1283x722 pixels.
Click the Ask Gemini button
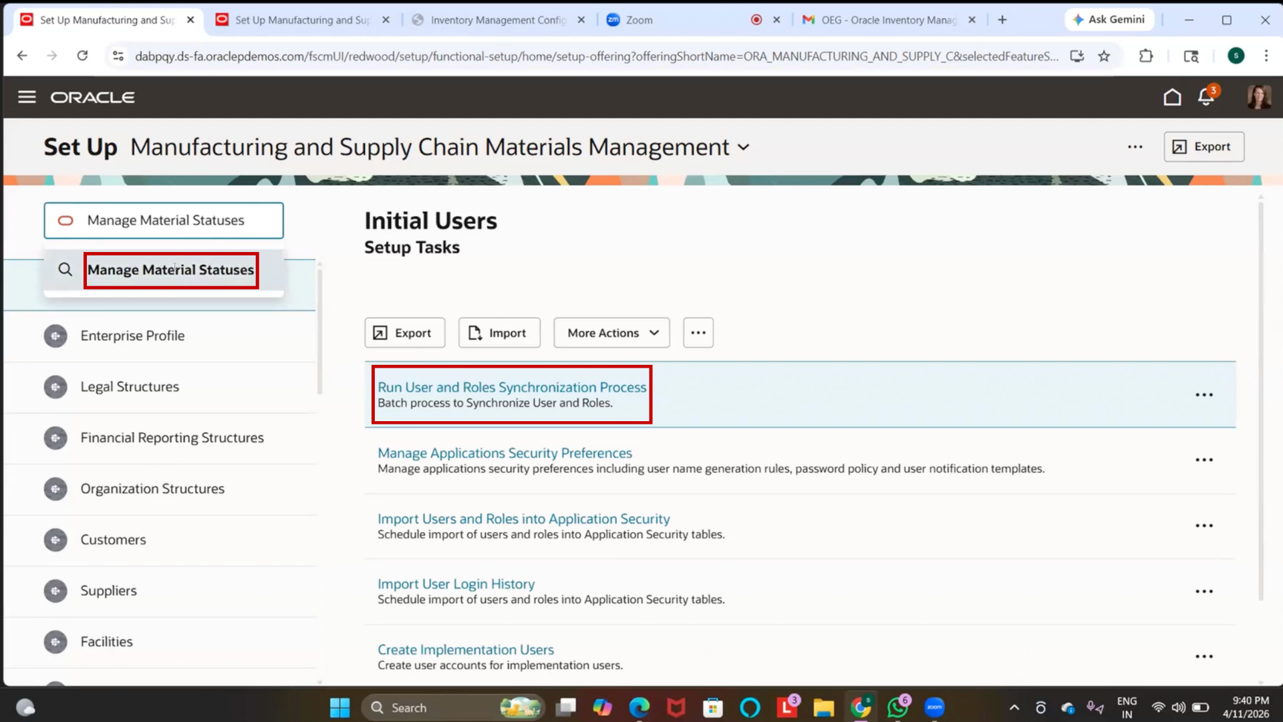(1109, 20)
